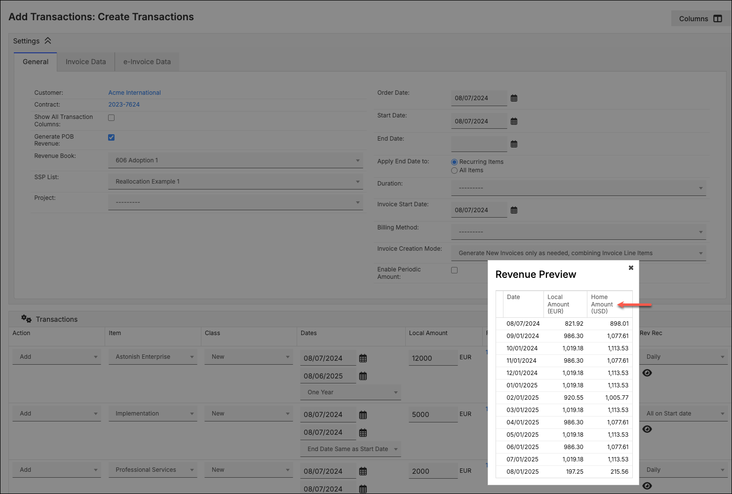732x494 pixels.
Task: Preview revenue for Astonish Enterprise eye icon
Action: point(647,373)
